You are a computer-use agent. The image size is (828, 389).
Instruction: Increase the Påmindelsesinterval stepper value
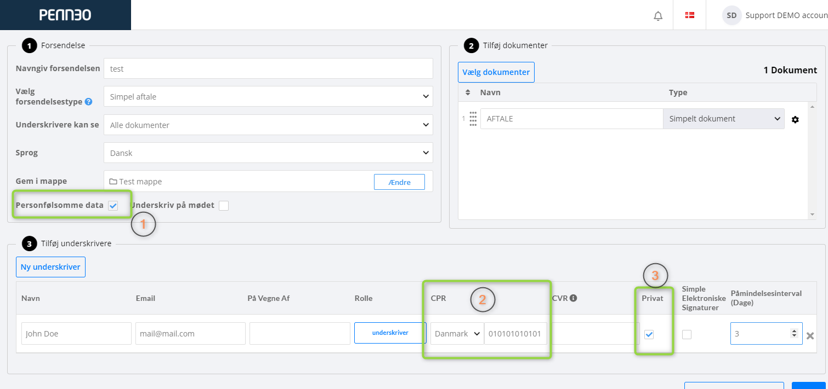pyautogui.click(x=794, y=330)
